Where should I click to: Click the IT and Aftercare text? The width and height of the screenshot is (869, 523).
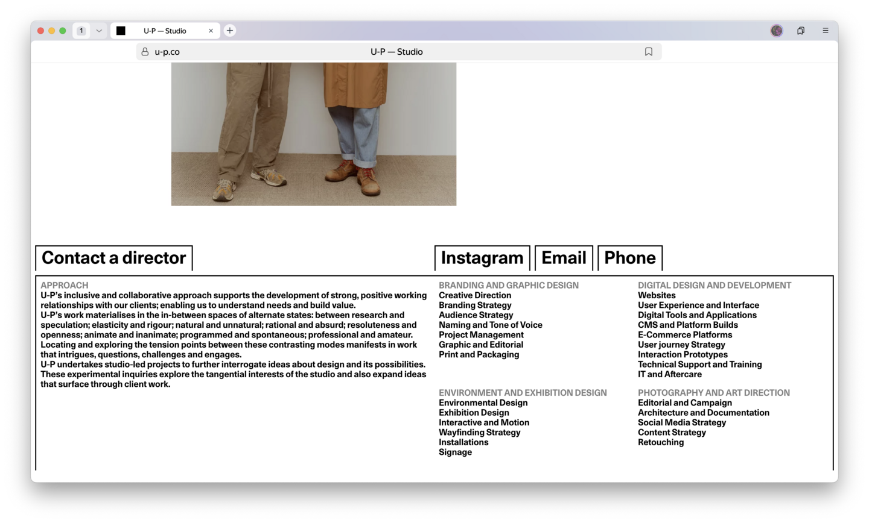[x=670, y=374]
